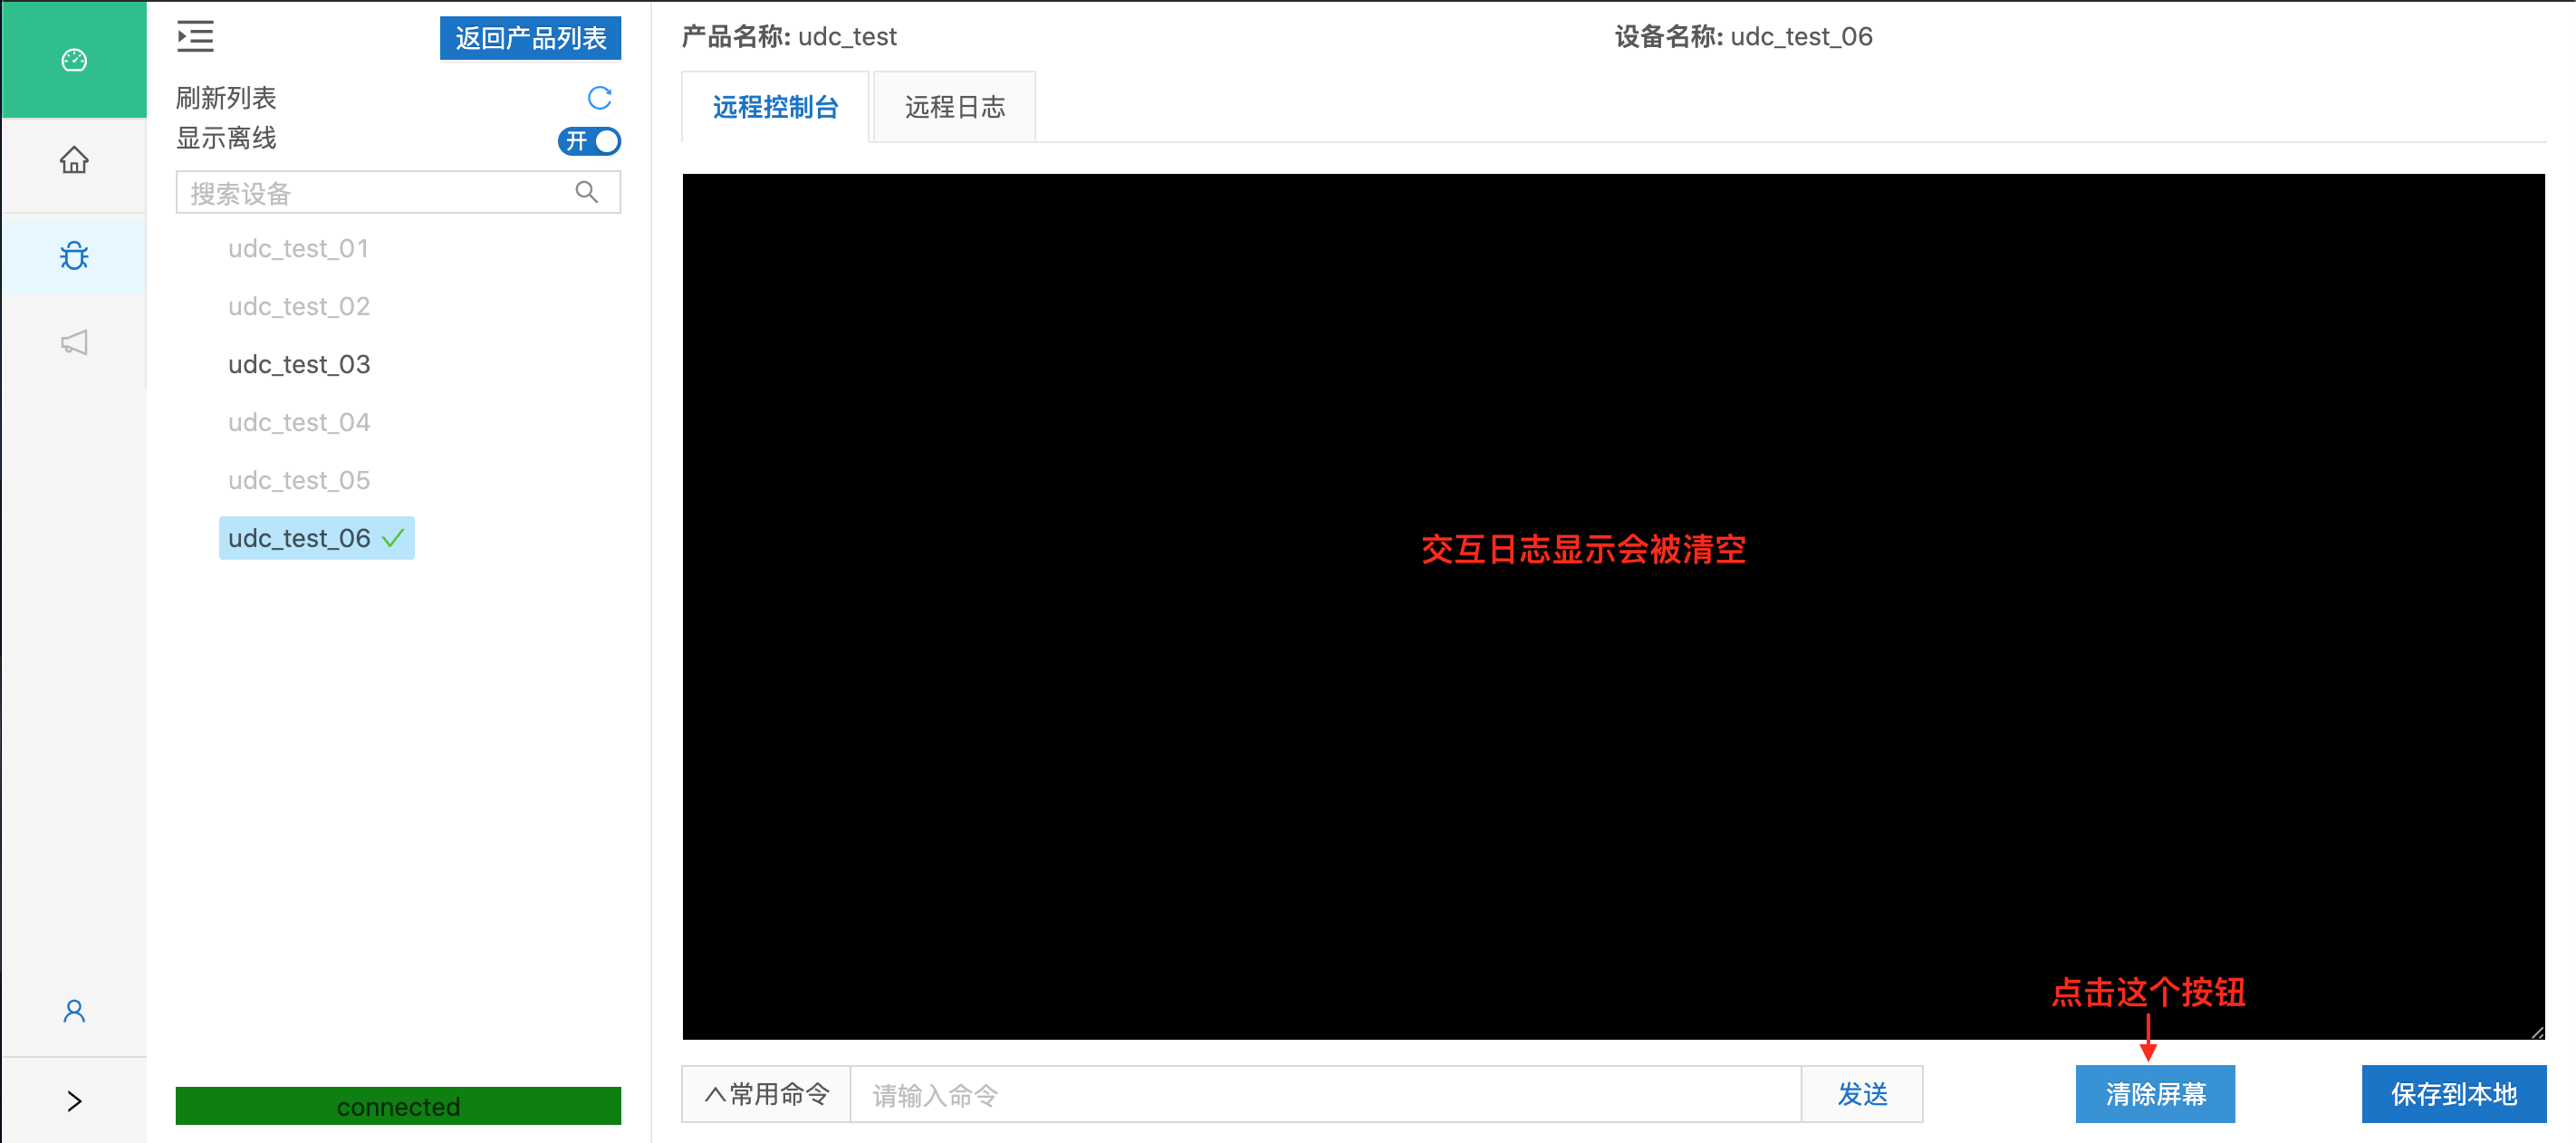
Task: Switch to the 远程日志 tab
Action: 954,107
